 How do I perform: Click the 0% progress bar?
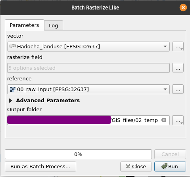(78, 154)
